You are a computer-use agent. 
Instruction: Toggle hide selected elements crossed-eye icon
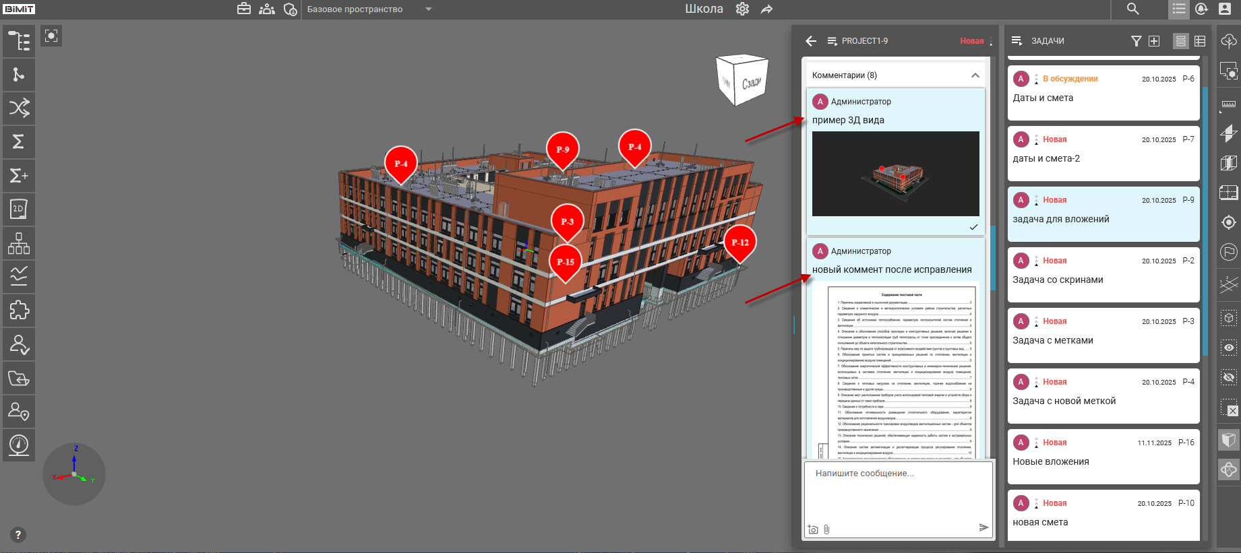tap(1229, 377)
